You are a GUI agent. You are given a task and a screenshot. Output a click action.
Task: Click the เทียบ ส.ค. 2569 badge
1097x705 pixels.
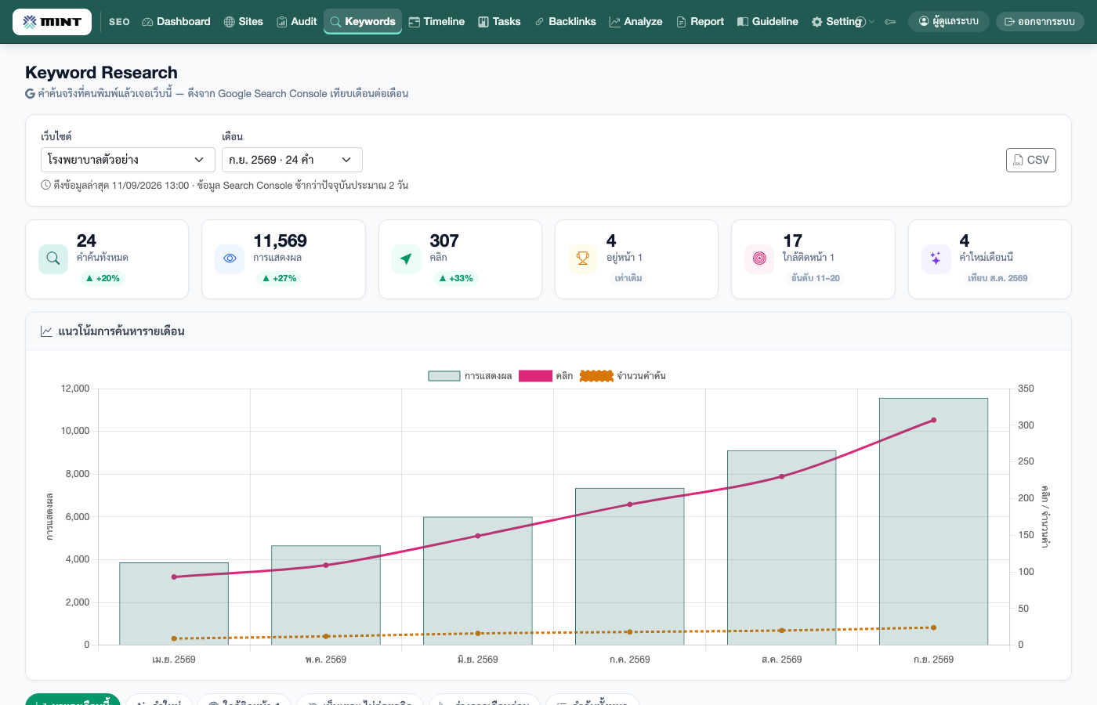click(997, 278)
